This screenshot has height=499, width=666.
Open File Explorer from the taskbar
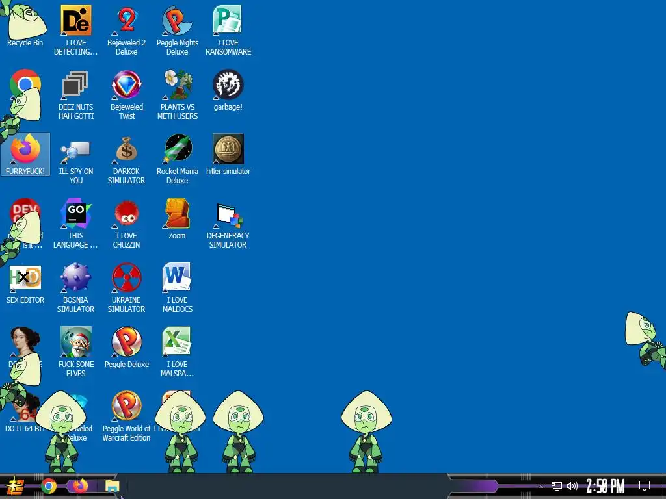tap(112, 486)
